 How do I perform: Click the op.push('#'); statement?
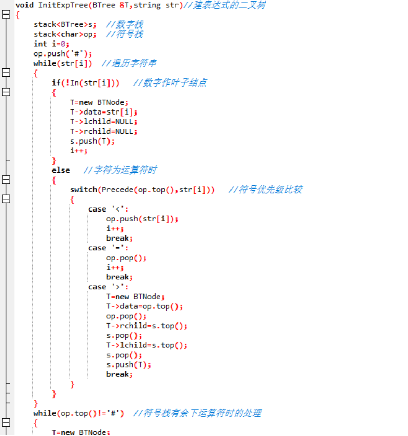(63, 54)
